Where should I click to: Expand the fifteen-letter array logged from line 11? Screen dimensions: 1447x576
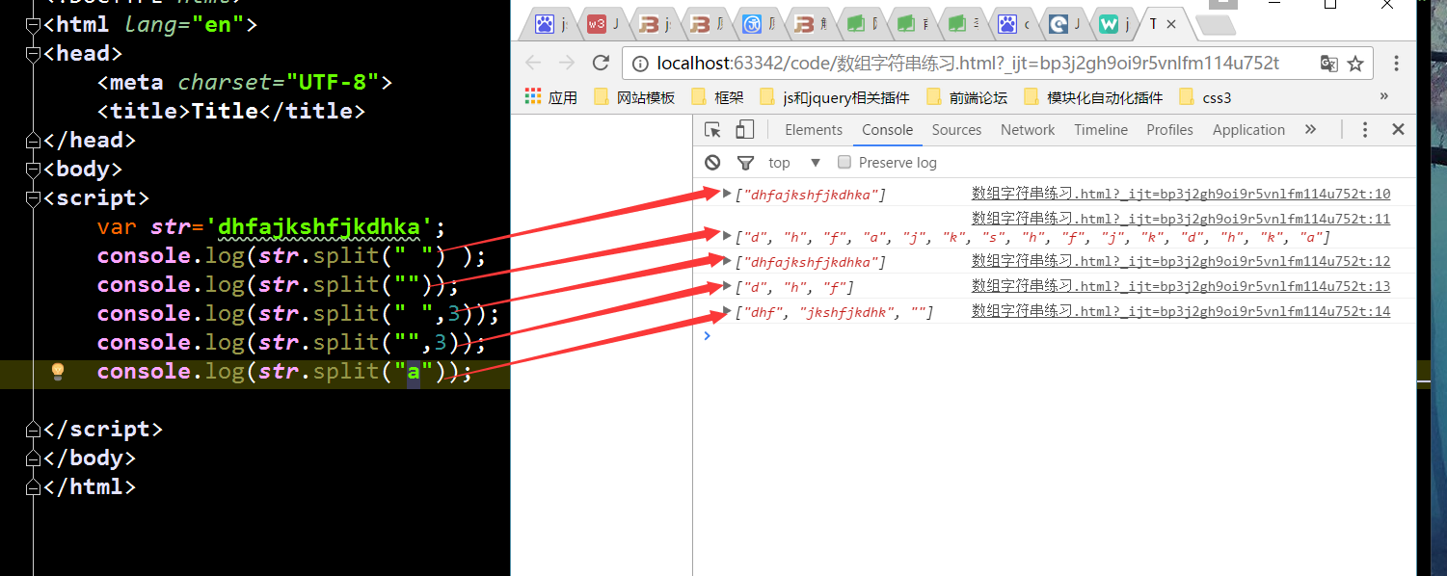click(x=727, y=236)
